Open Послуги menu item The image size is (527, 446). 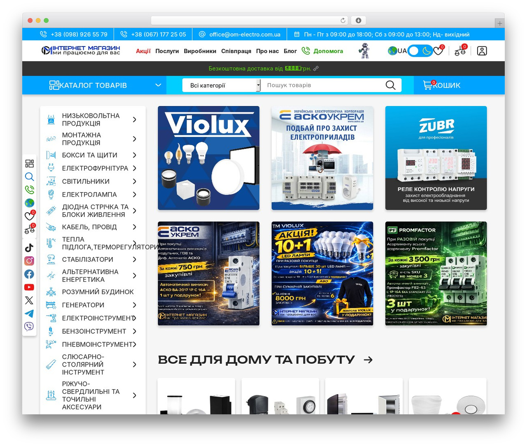click(167, 51)
